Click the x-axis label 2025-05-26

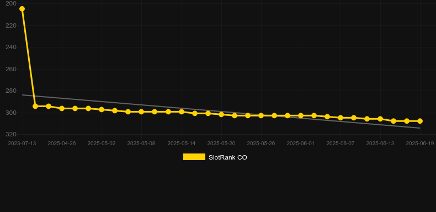[x=261, y=144]
